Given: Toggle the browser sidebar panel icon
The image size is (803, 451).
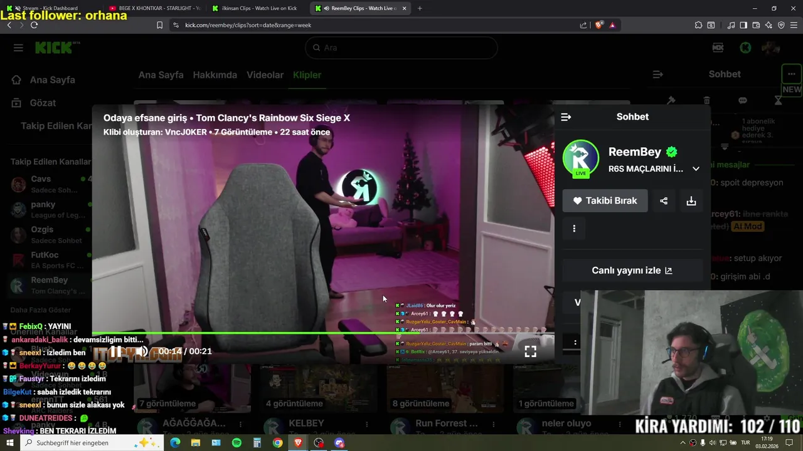Looking at the screenshot, I should coord(743,25).
